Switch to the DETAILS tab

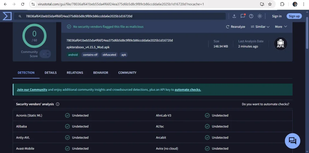tap(51, 73)
